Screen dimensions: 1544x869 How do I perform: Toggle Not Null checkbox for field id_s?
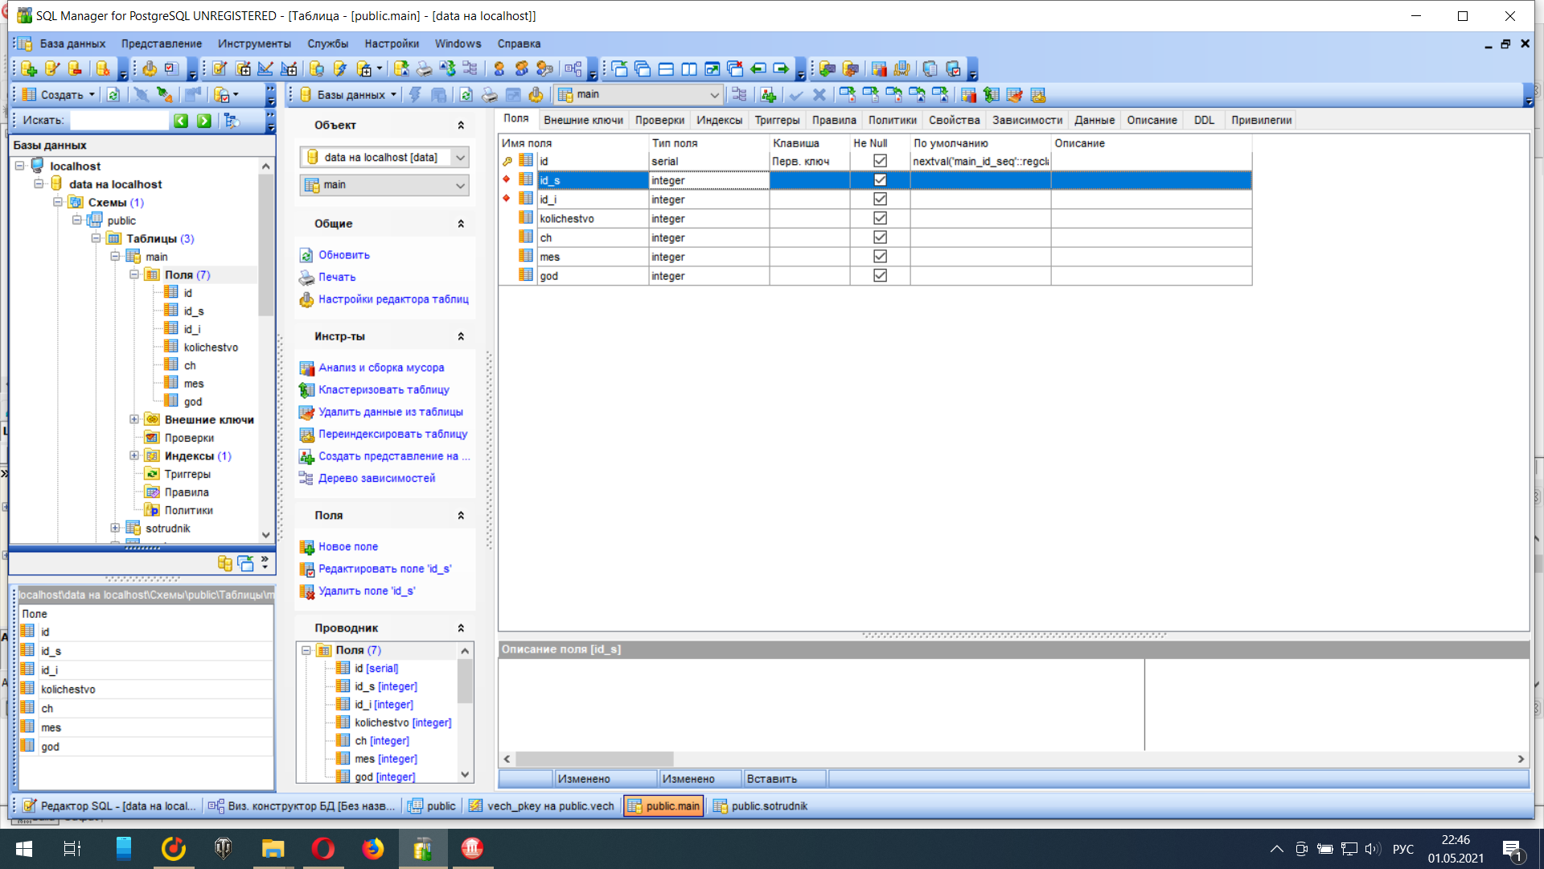[x=880, y=180]
